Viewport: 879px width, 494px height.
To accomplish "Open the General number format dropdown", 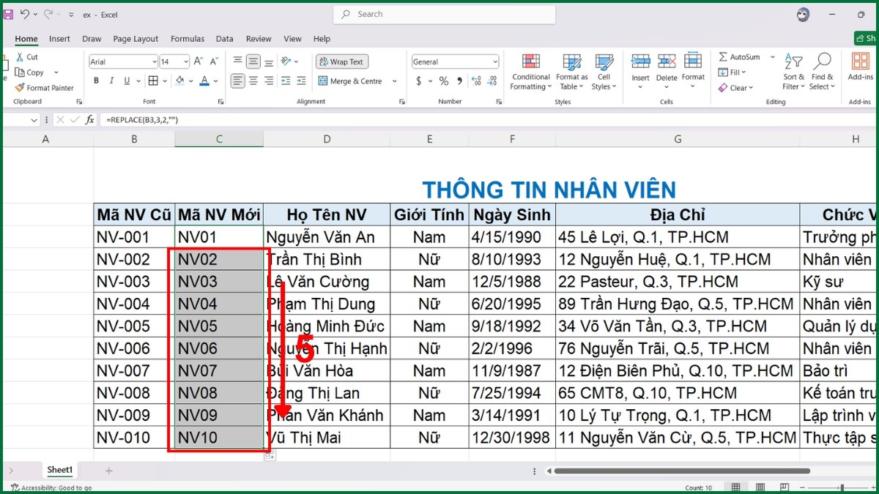I will (x=454, y=61).
